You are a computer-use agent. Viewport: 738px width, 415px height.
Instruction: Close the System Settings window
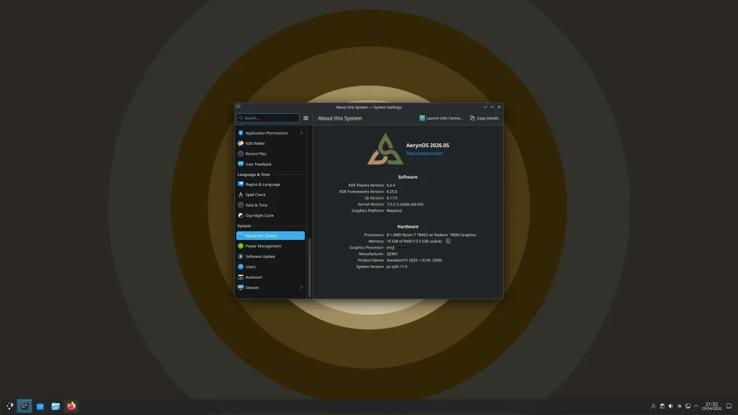[x=499, y=107]
